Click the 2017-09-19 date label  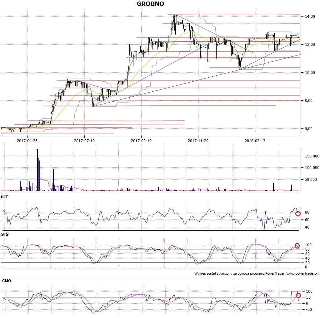pyautogui.click(x=141, y=141)
